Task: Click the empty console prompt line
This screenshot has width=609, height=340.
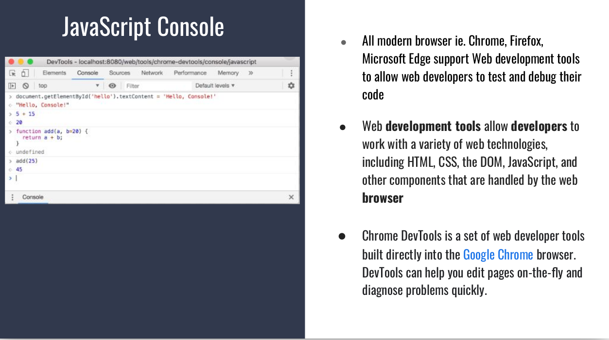Action: 146,178
